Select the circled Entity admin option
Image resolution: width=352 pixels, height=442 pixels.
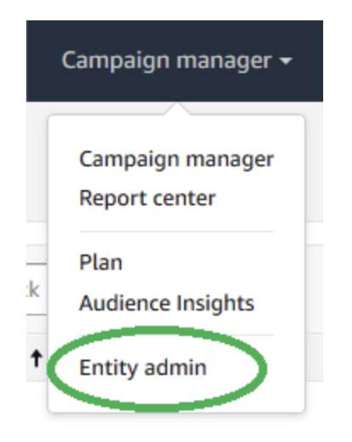[142, 367]
